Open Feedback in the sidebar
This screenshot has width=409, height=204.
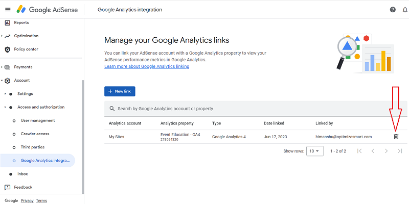(x=23, y=187)
